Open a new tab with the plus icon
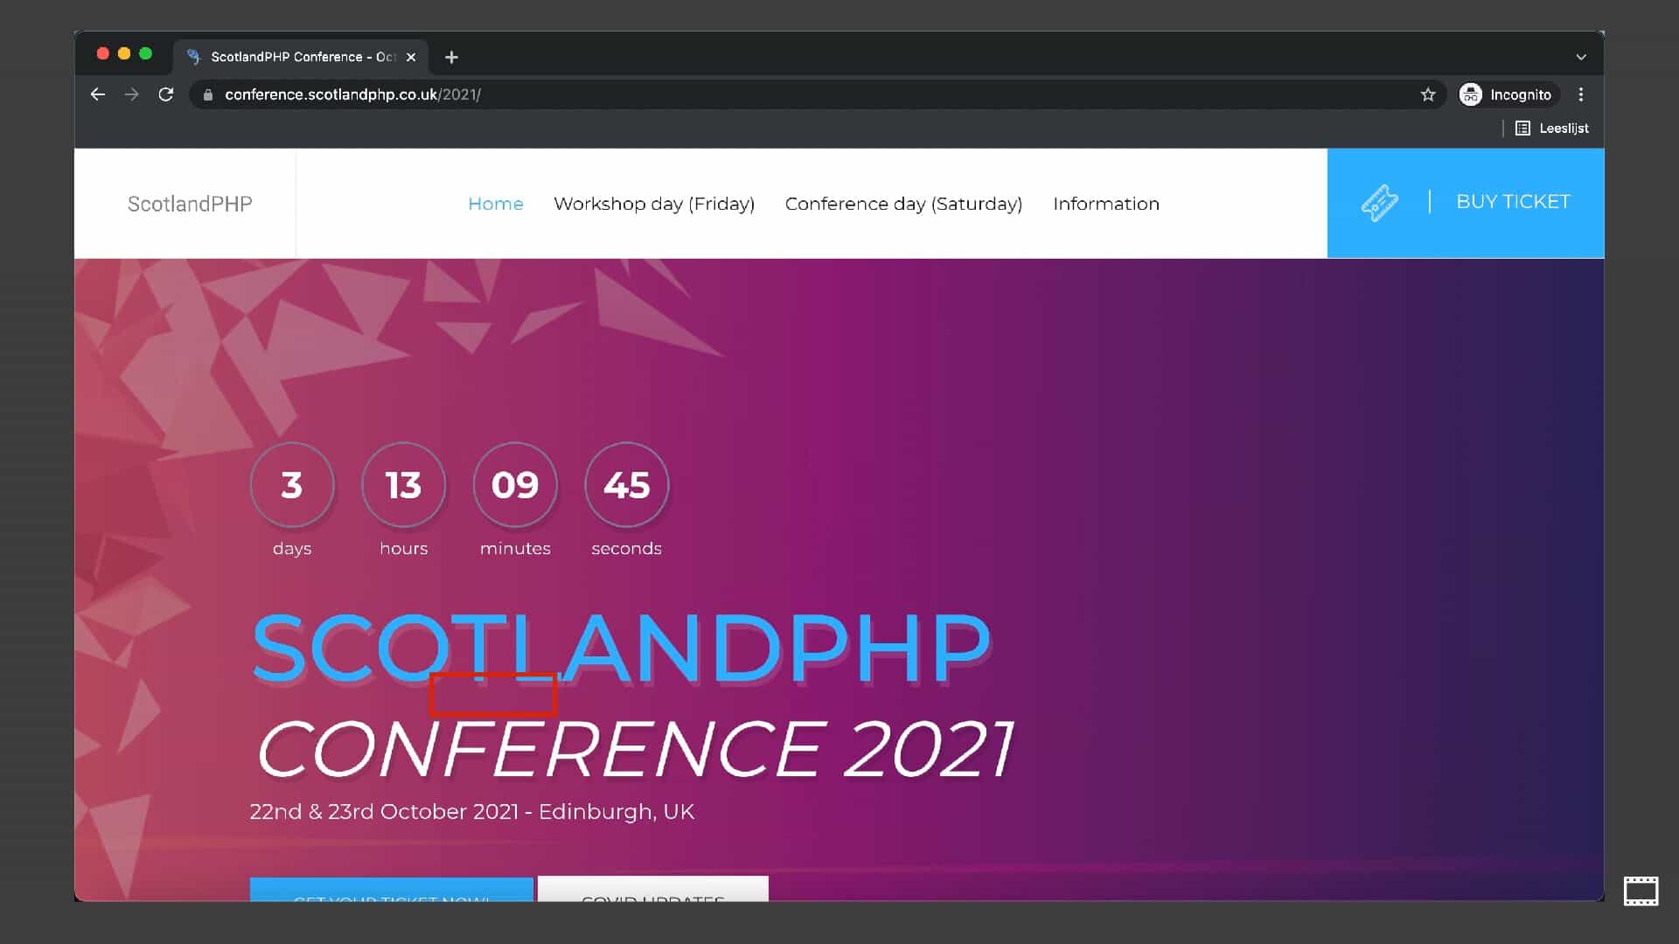 click(451, 57)
